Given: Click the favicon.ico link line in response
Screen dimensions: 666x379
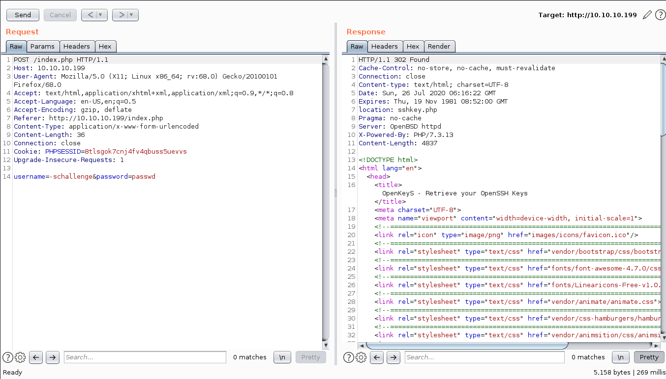Looking at the screenshot, I should [506, 235].
